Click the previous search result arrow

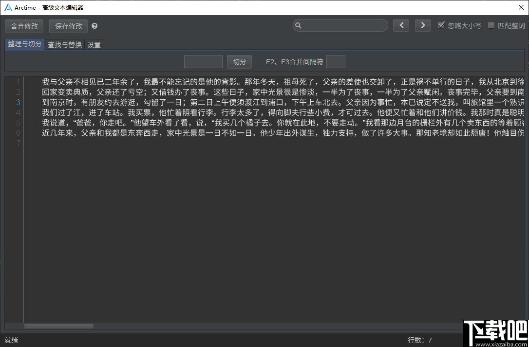tap(401, 25)
